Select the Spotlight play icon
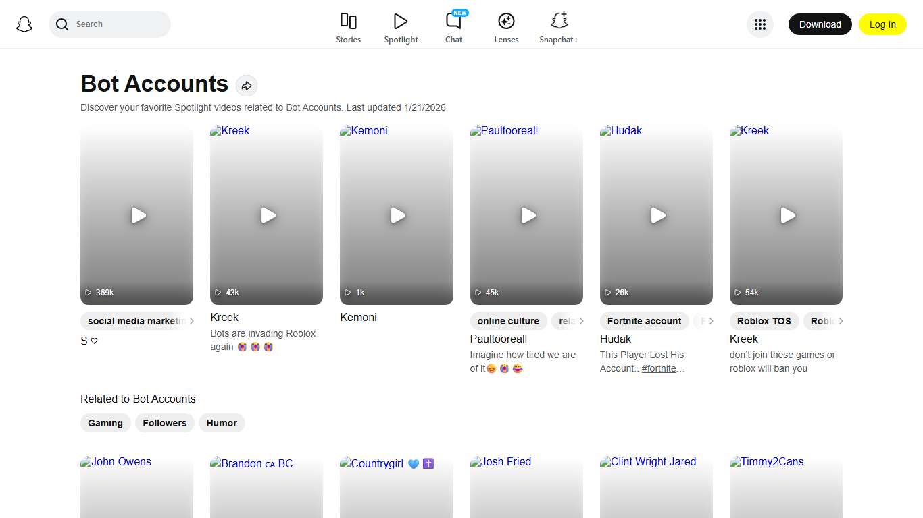The height and width of the screenshot is (518, 923). coord(401,21)
